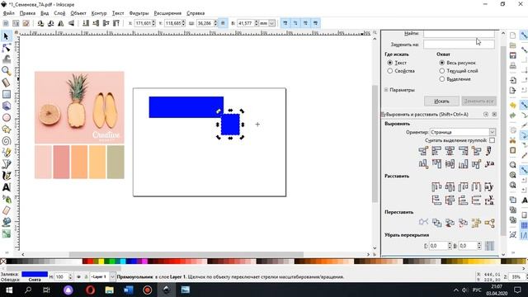Screen dimensions: 528x297
Task: Click the Найти input field
Action: (x=459, y=34)
